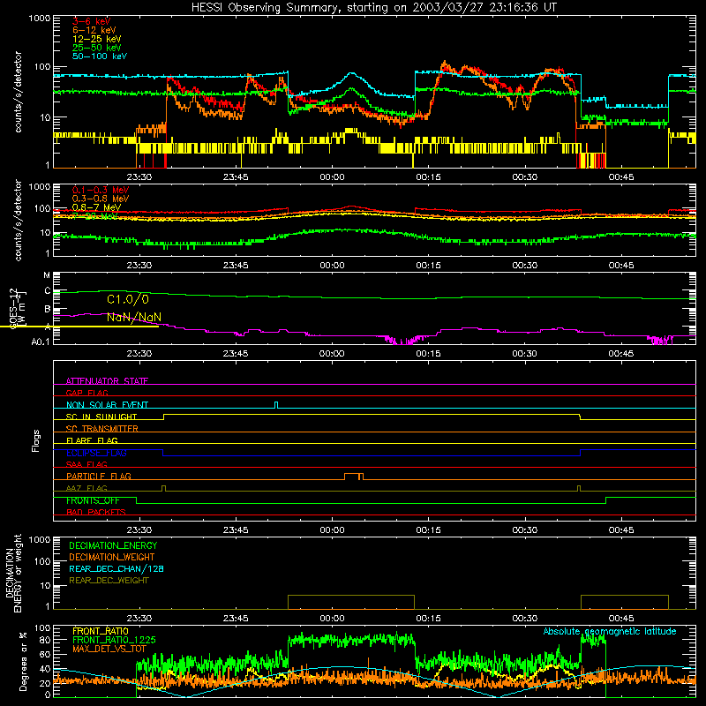Select the GAP_FLAG label
This screenshot has height=706, width=706.
pos(86,393)
